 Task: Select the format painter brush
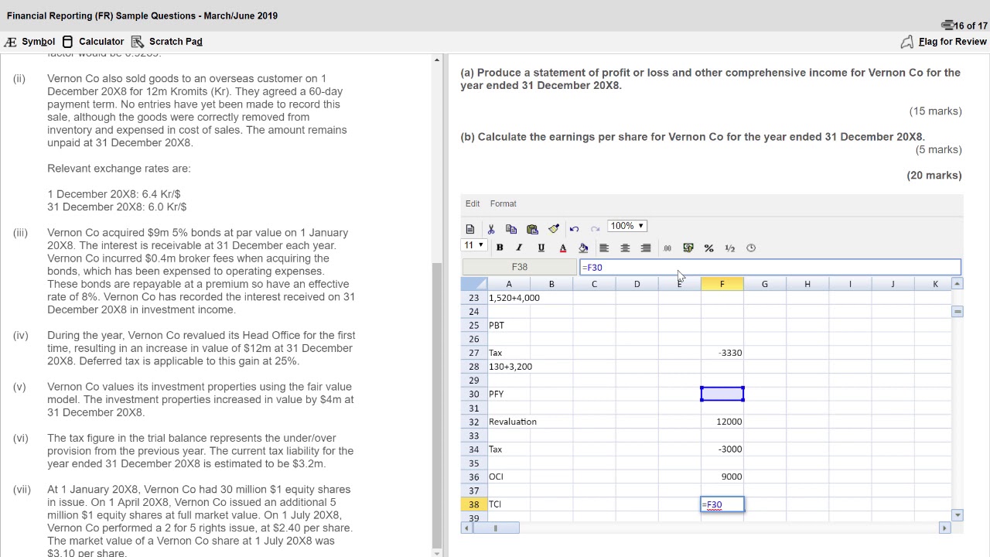(x=554, y=229)
